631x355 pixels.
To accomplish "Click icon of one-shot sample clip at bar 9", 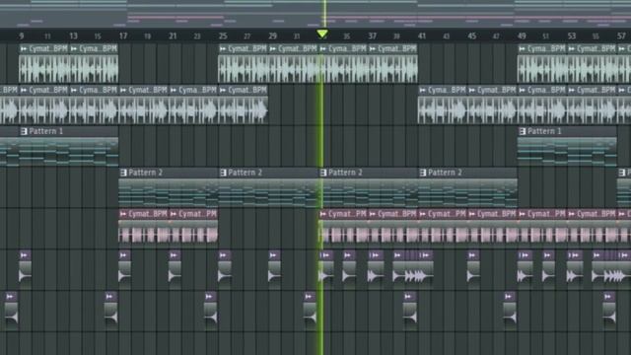I will pos(24,254).
